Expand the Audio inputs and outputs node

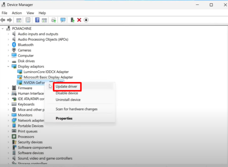[x=8, y=34]
